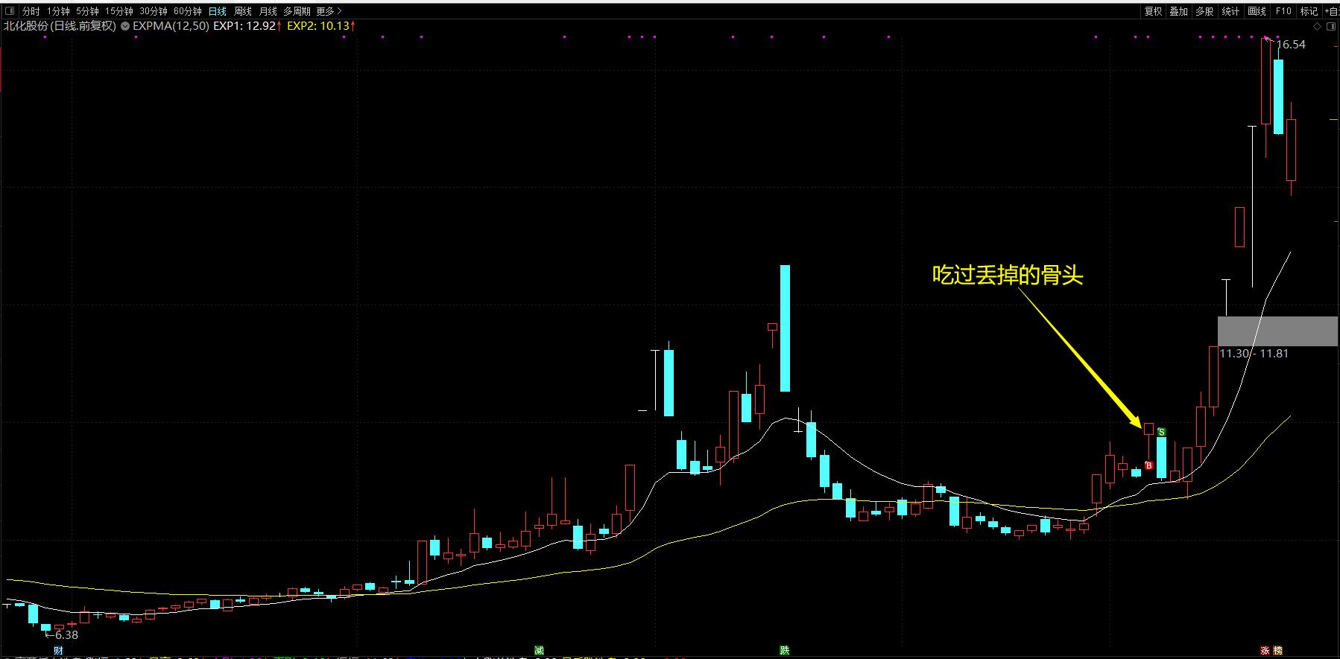1340x659 pixels.
Task: Select the 日线 daily chart tab
Action: pyautogui.click(x=218, y=11)
